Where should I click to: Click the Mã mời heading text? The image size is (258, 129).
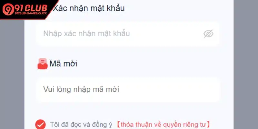(64, 64)
